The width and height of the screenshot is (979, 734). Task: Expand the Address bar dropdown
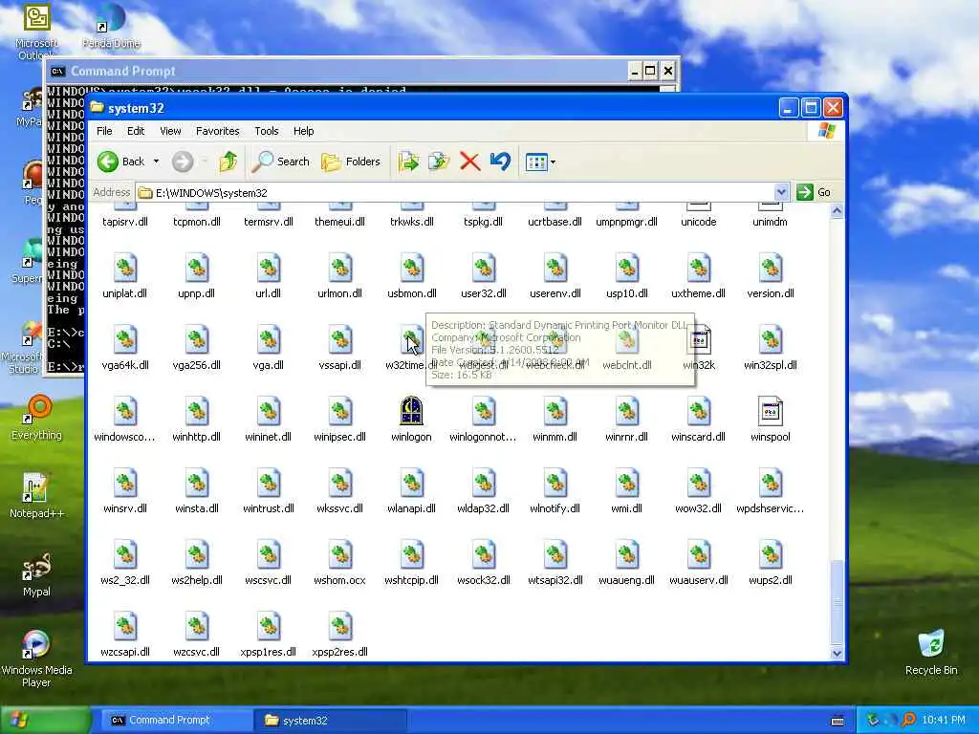[781, 192]
